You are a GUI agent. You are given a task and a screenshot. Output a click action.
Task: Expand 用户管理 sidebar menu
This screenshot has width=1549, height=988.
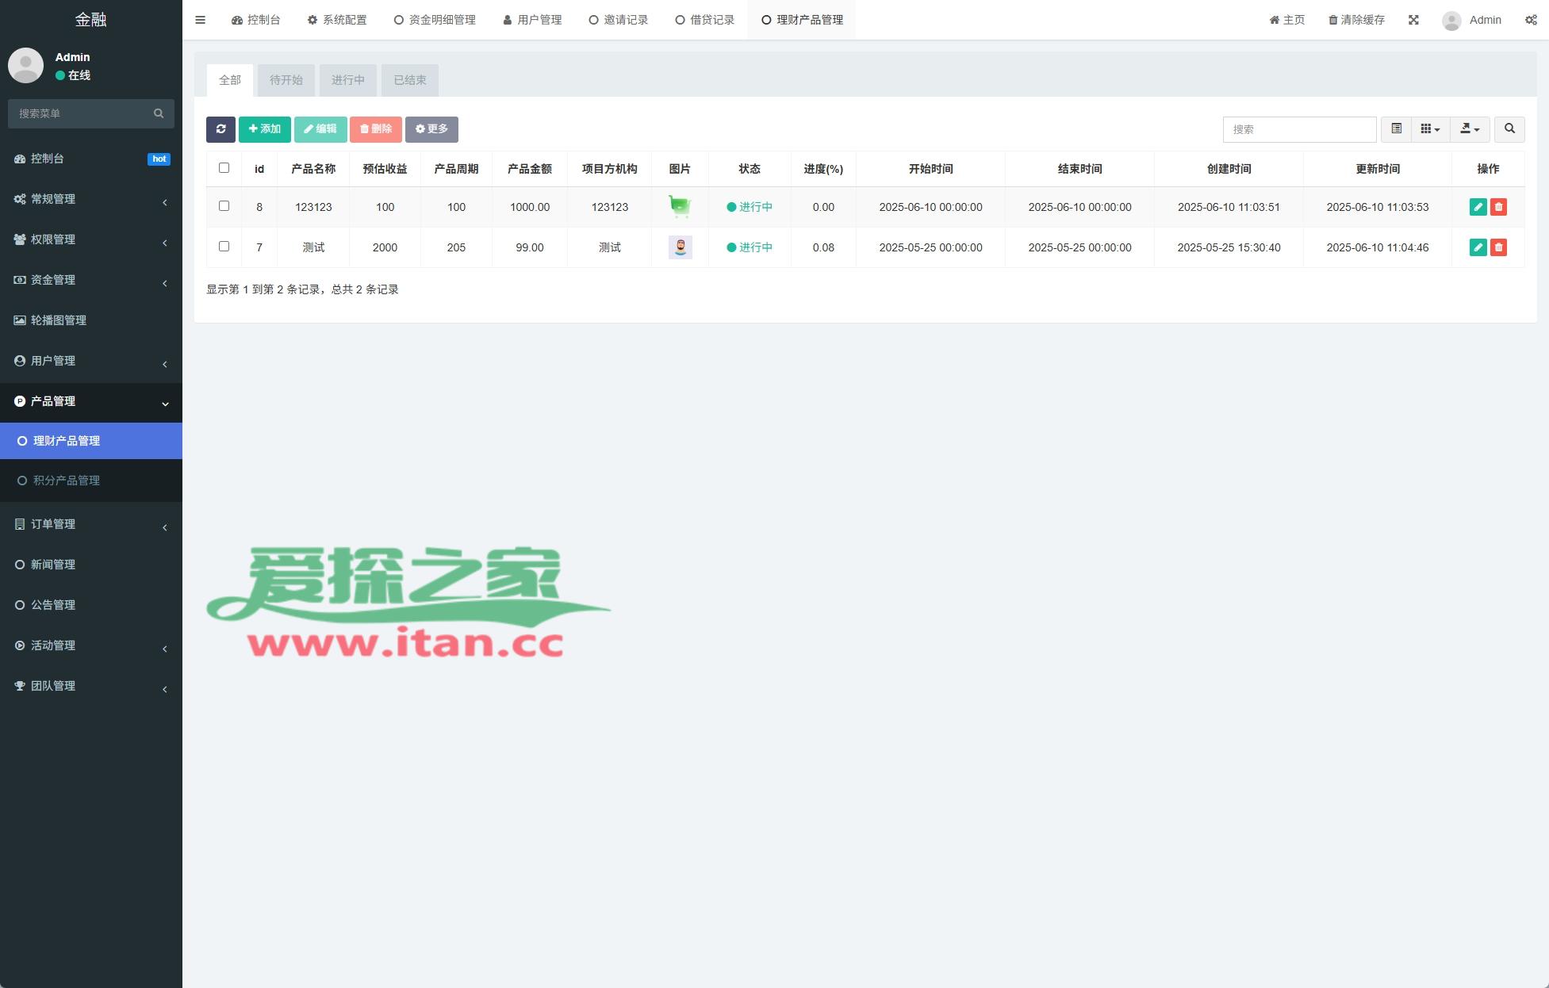91,361
